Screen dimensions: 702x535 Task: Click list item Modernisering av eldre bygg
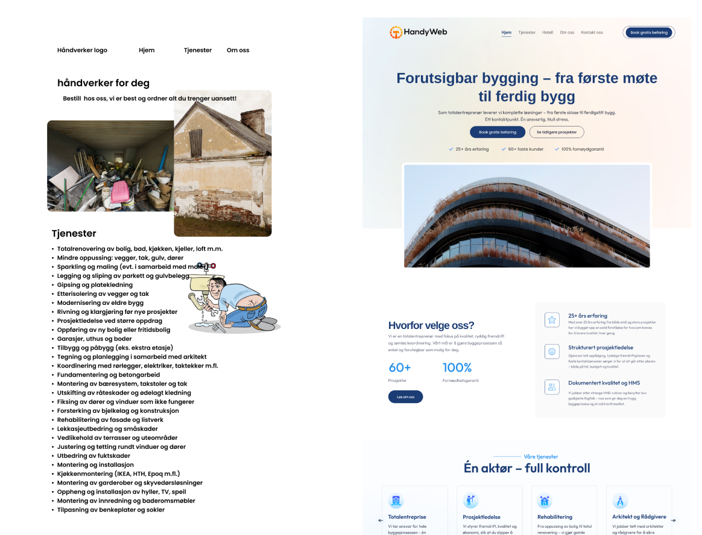(100, 302)
